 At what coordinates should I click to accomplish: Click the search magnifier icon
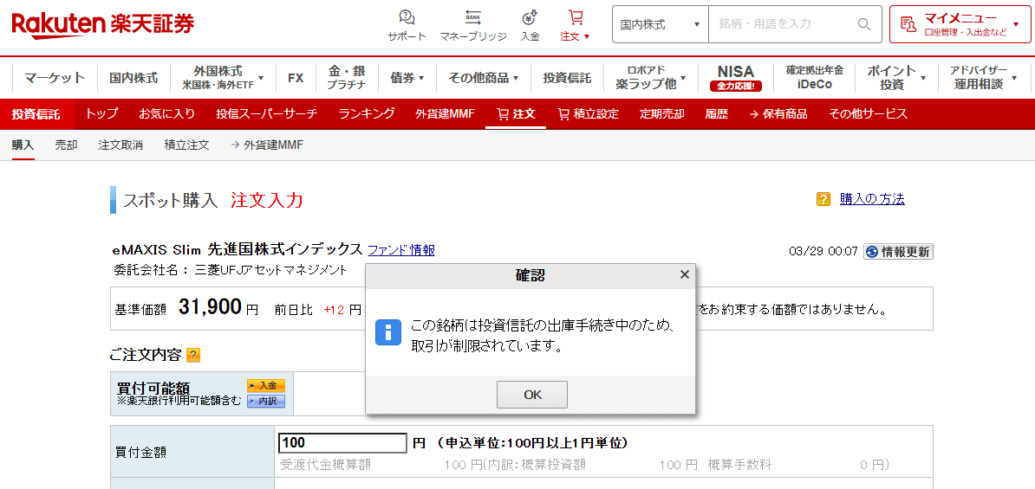click(x=864, y=24)
